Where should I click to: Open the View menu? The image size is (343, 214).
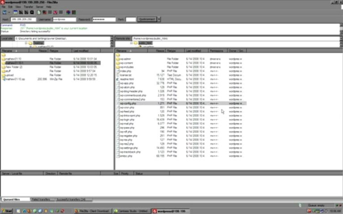point(18,7)
